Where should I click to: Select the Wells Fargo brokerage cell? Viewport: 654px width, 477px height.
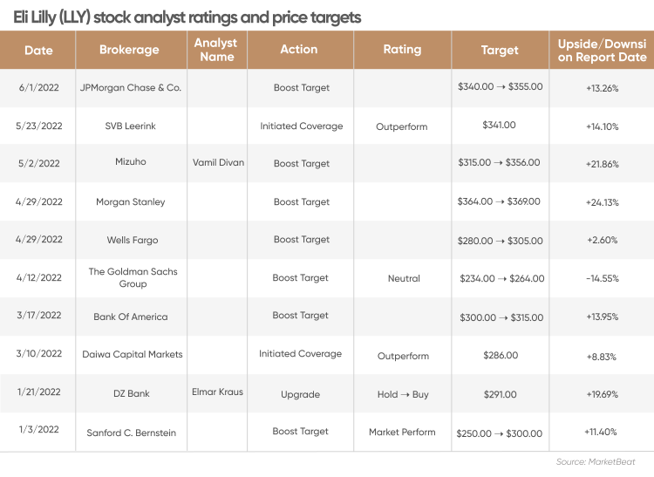point(133,240)
